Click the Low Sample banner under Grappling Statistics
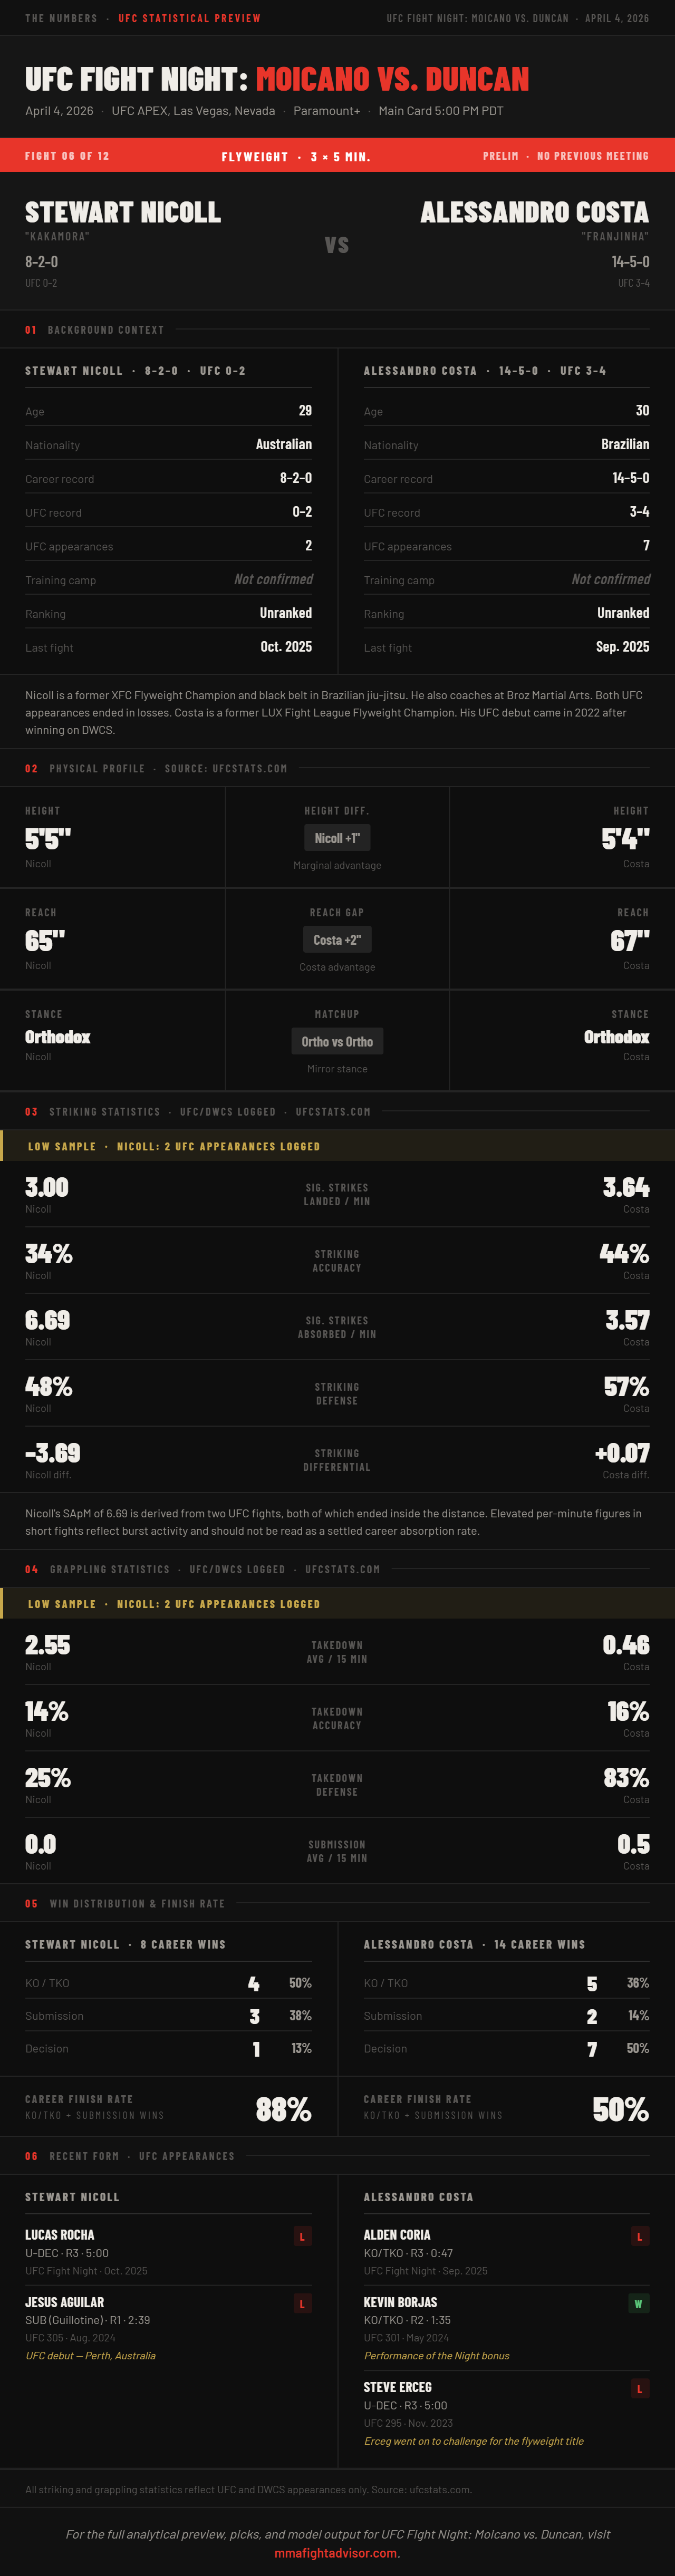Image resolution: width=675 pixels, height=2576 pixels. pos(337,1603)
